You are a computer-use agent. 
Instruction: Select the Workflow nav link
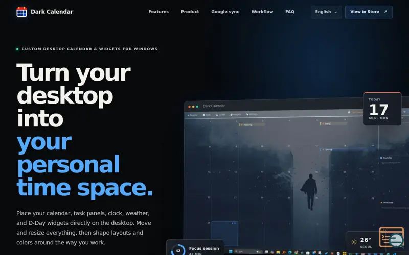click(x=262, y=12)
